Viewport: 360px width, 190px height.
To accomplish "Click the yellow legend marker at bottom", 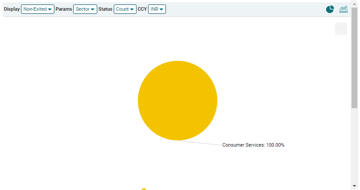I will coord(144,189).
